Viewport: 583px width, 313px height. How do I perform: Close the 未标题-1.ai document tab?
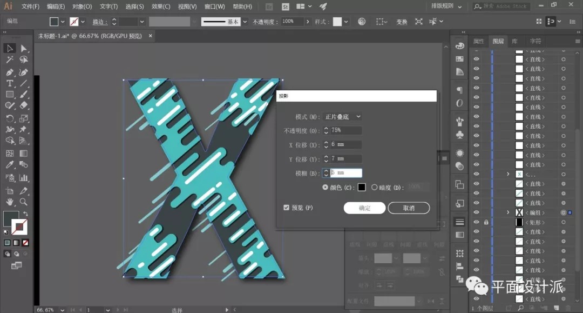click(x=150, y=36)
